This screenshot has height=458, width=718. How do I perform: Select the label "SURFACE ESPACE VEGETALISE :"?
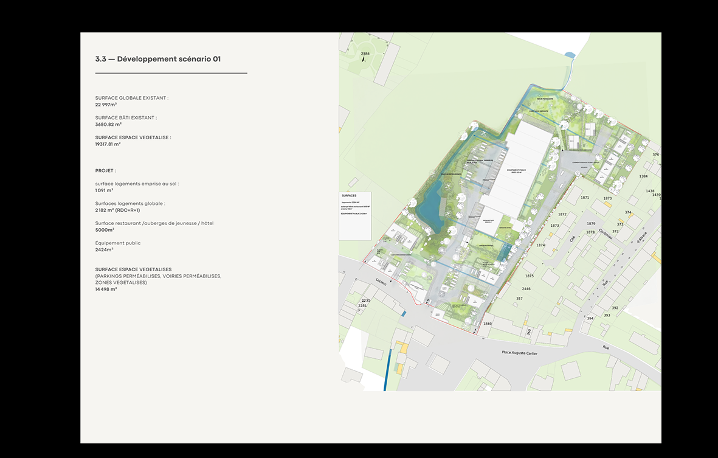133,137
